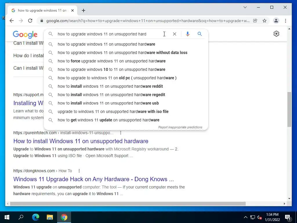This screenshot has width=297, height=223.
Task: Close the 'how to upgrade windows 11' tab
Action: point(72,10)
